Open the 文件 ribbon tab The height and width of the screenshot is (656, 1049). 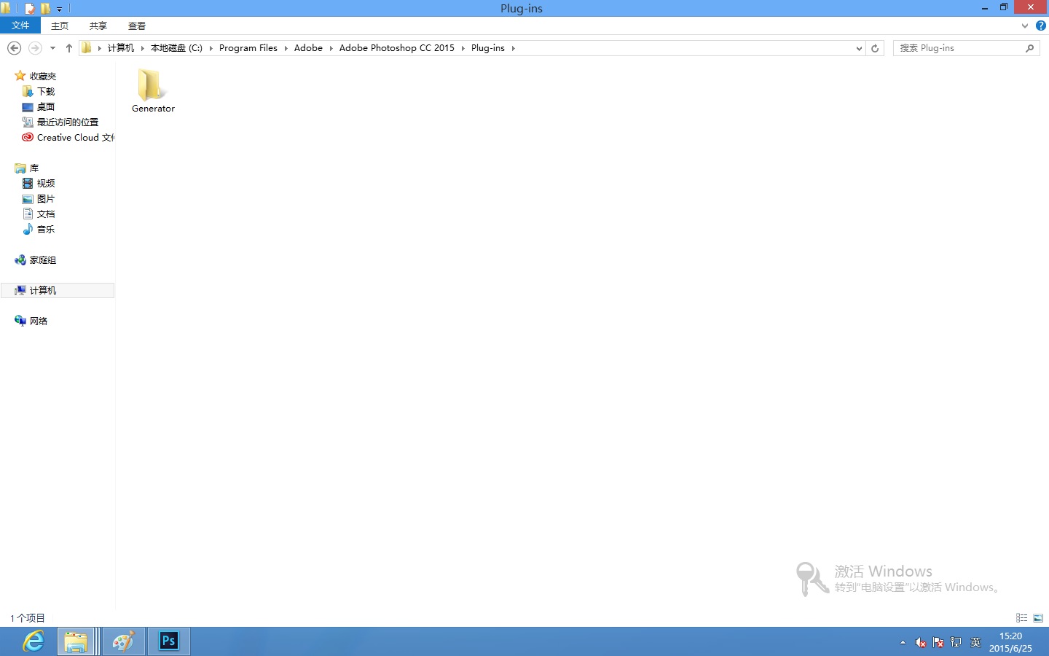[x=20, y=26]
